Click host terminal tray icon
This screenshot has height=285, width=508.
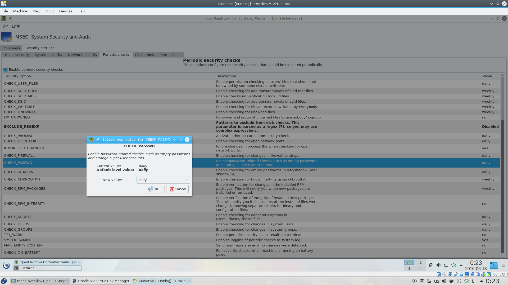[429, 281]
